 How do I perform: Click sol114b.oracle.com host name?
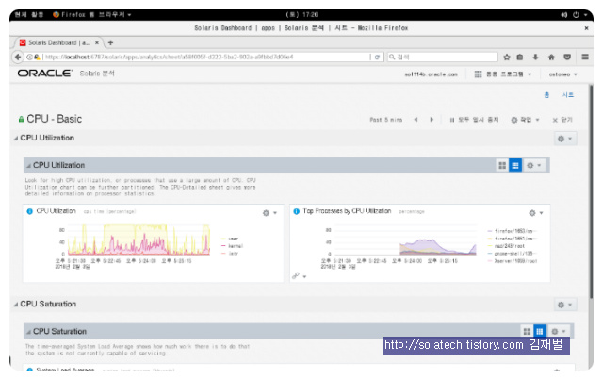tap(431, 74)
